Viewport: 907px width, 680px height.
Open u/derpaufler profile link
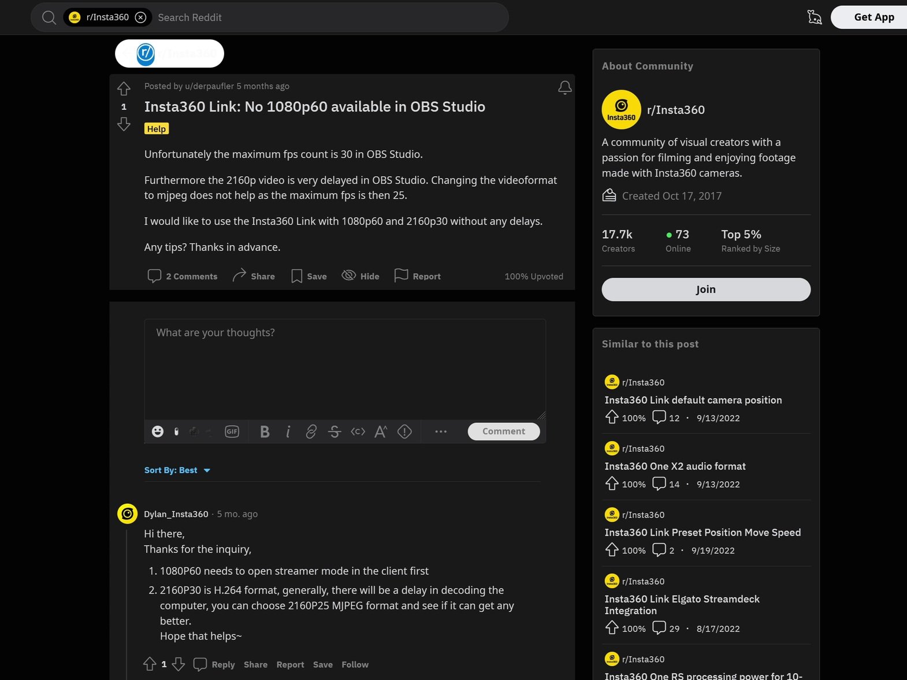209,86
